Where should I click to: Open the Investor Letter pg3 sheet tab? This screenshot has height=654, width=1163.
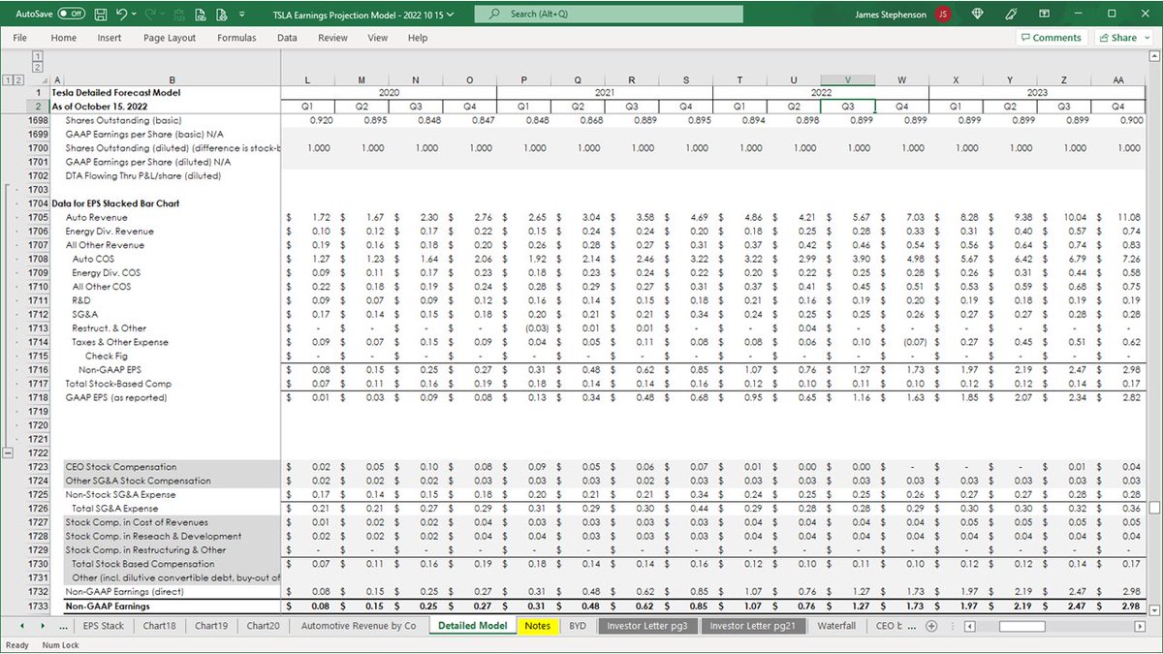pyautogui.click(x=647, y=626)
